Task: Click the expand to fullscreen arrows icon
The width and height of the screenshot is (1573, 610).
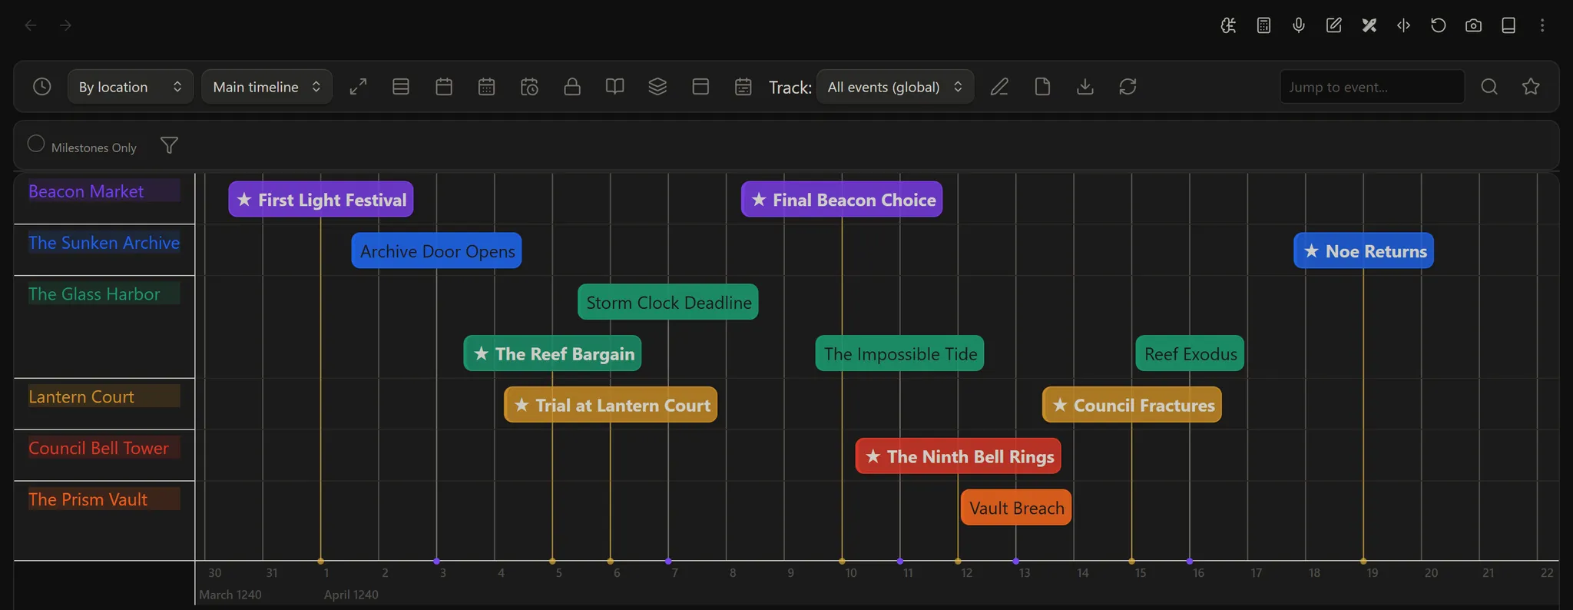Action: coord(358,87)
